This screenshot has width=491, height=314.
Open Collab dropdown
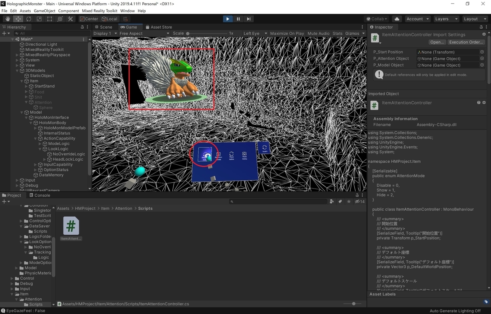(x=377, y=19)
